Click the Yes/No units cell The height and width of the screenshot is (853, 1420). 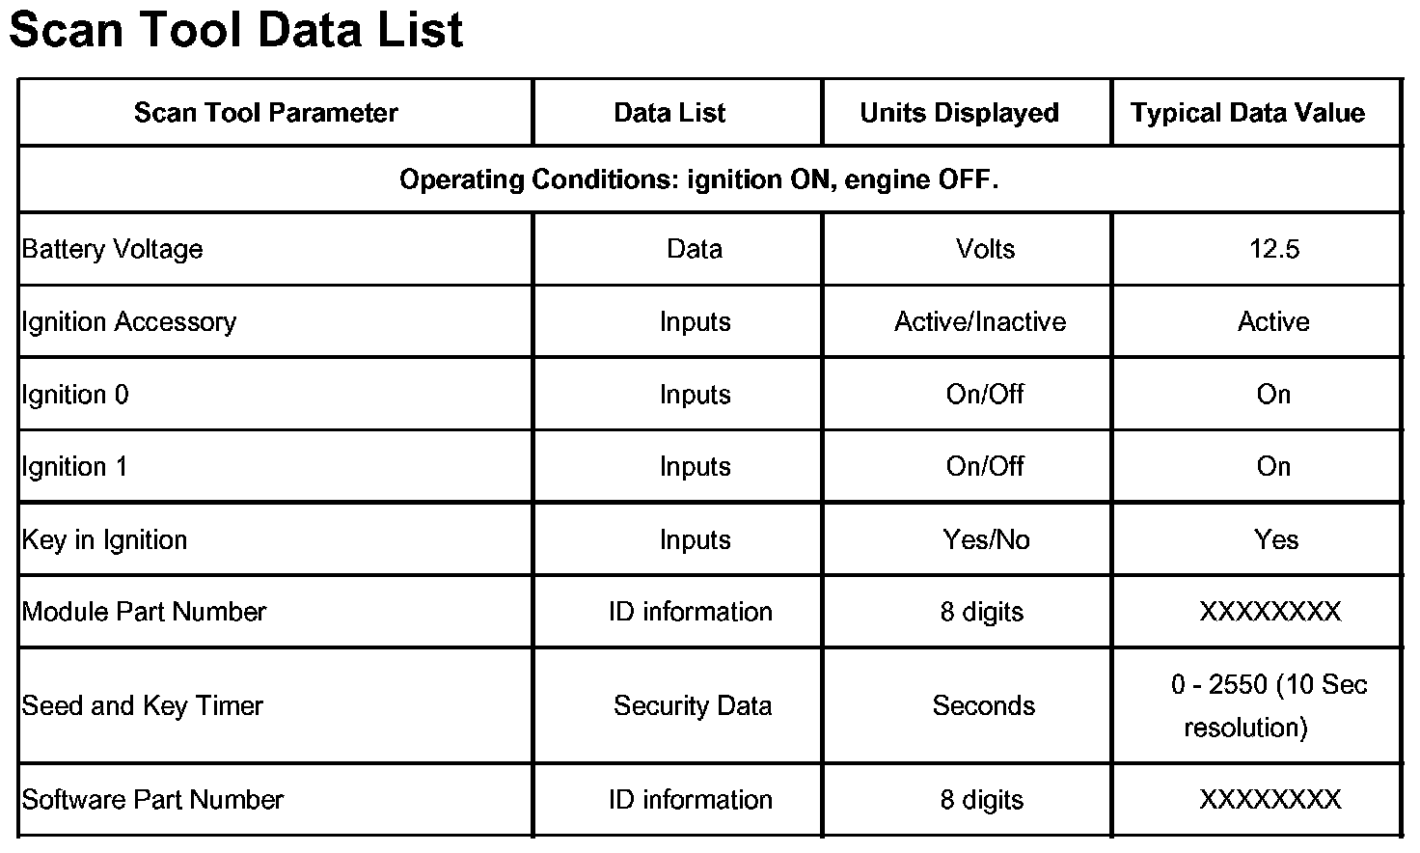click(986, 539)
